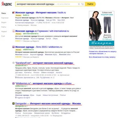
Task: Click the wildberries.ru ad favicon
Action: (13, 47)
